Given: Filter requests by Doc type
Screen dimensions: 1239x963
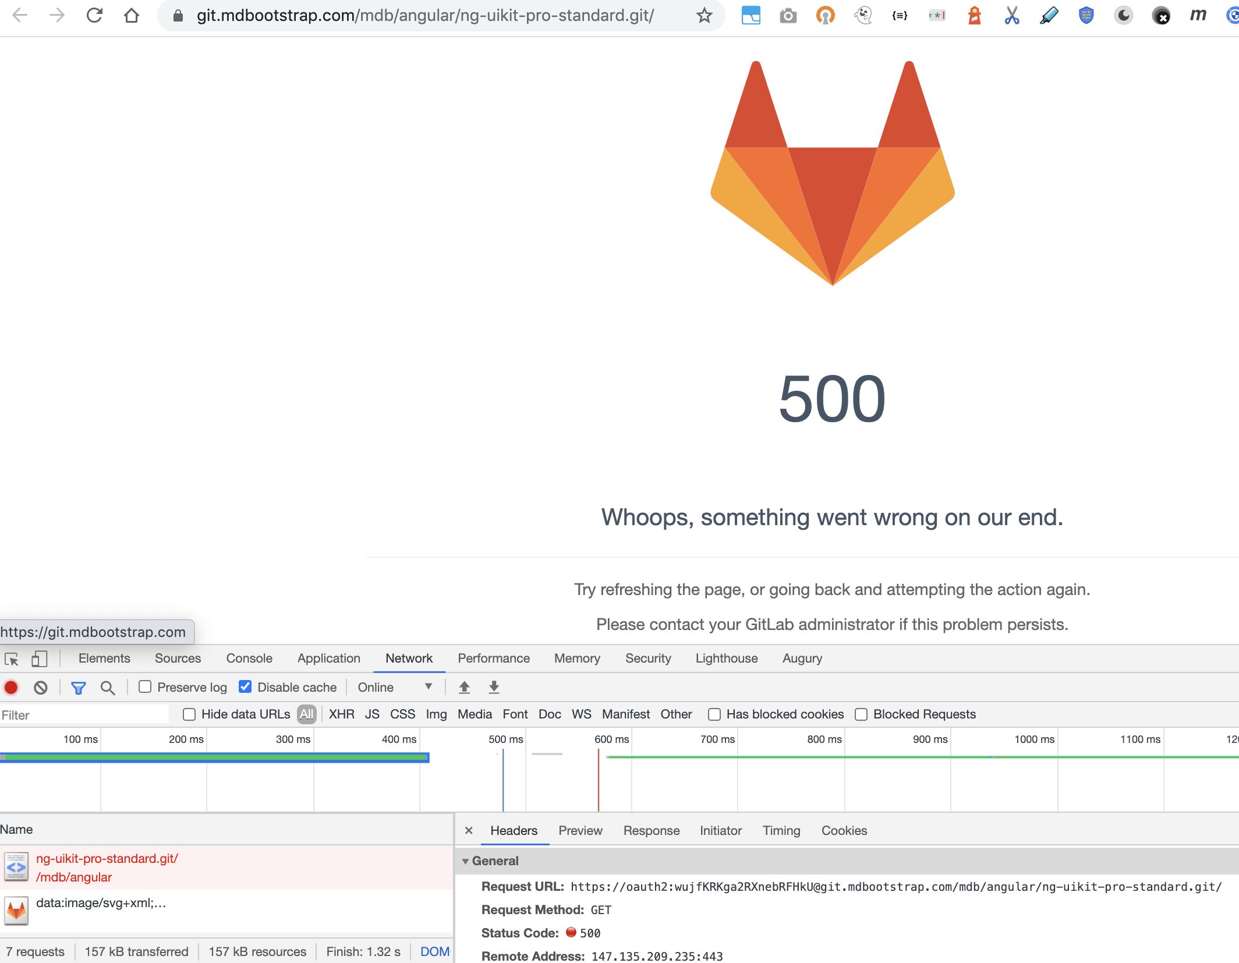Looking at the screenshot, I should 550,714.
